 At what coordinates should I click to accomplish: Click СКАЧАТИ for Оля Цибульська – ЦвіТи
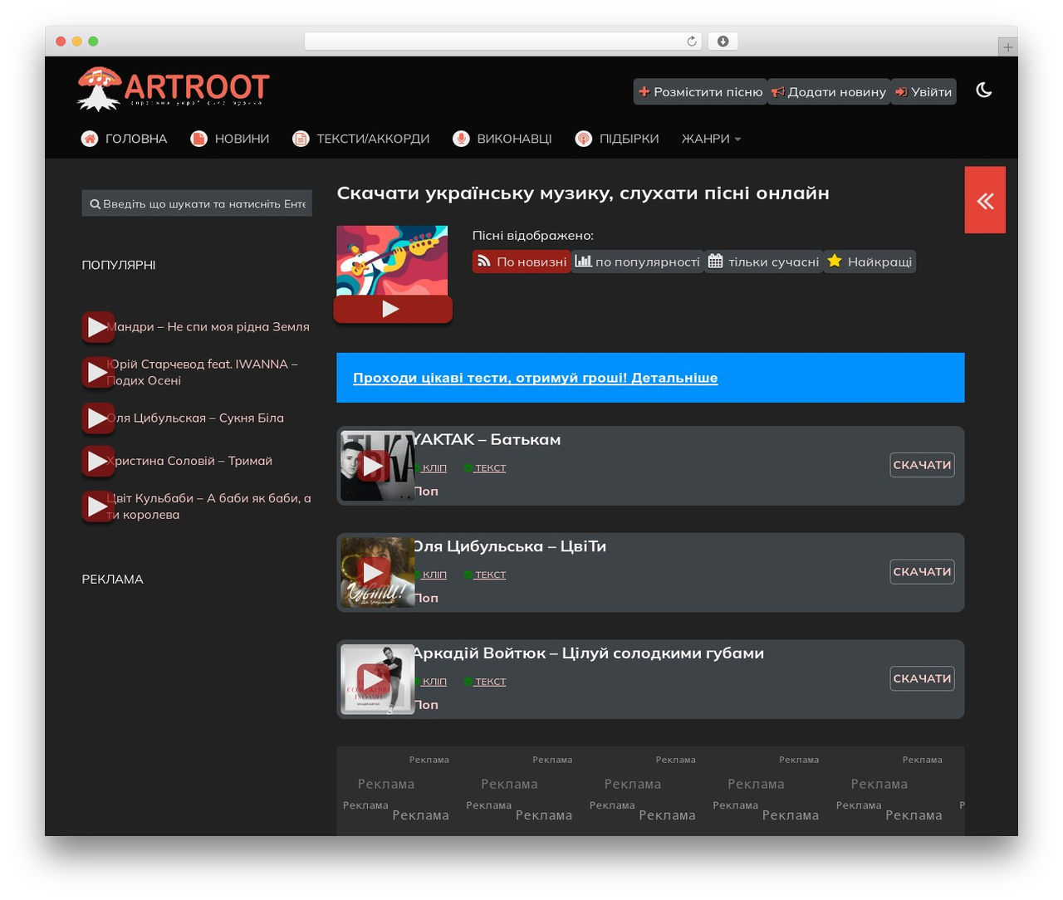click(x=922, y=571)
